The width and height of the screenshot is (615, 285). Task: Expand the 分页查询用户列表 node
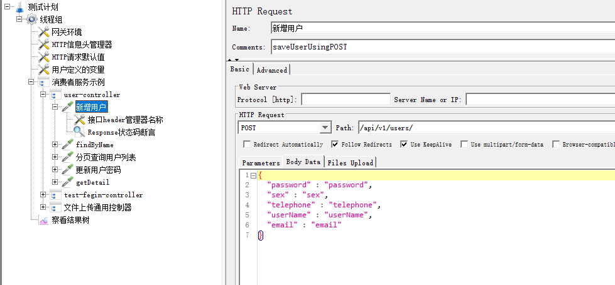click(55, 157)
